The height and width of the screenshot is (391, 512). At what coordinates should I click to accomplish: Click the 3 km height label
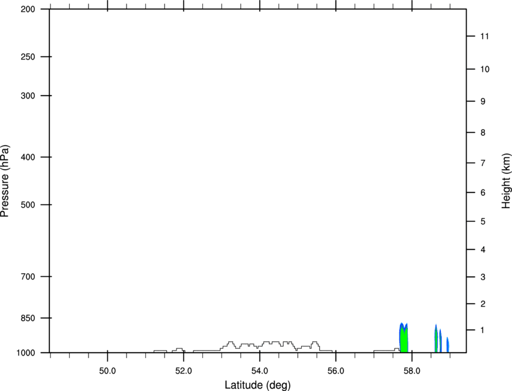point(483,277)
